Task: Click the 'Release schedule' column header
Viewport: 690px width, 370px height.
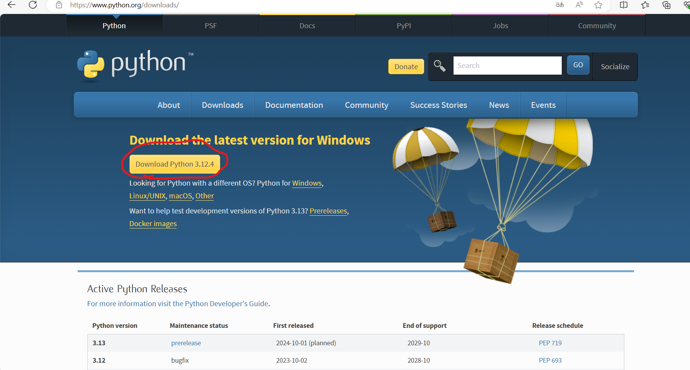Action: coord(557,326)
